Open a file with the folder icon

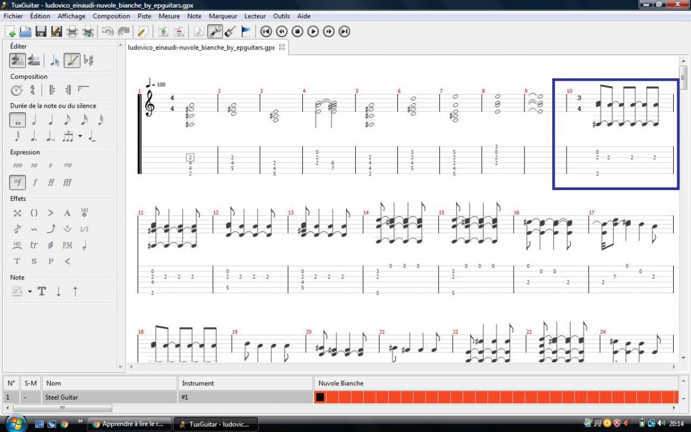click(25, 32)
